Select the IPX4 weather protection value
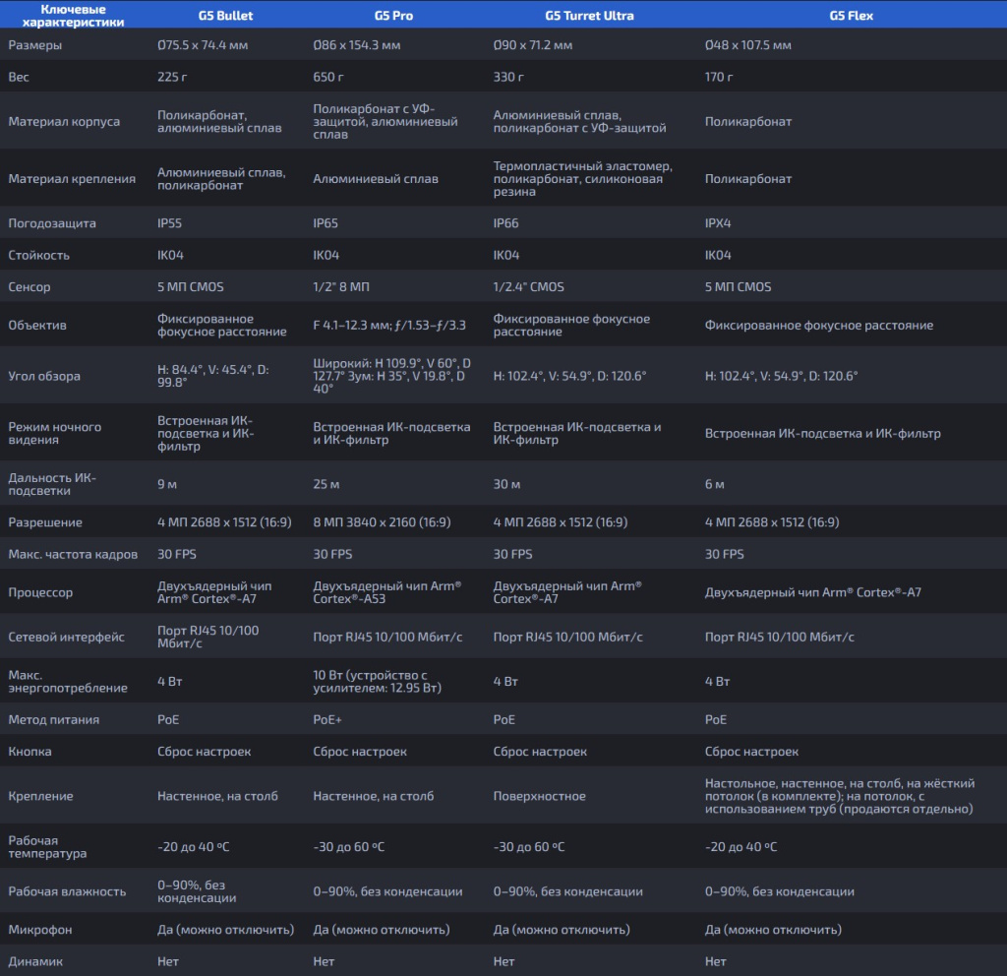The width and height of the screenshot is (1007, 976). coord(718,223)
